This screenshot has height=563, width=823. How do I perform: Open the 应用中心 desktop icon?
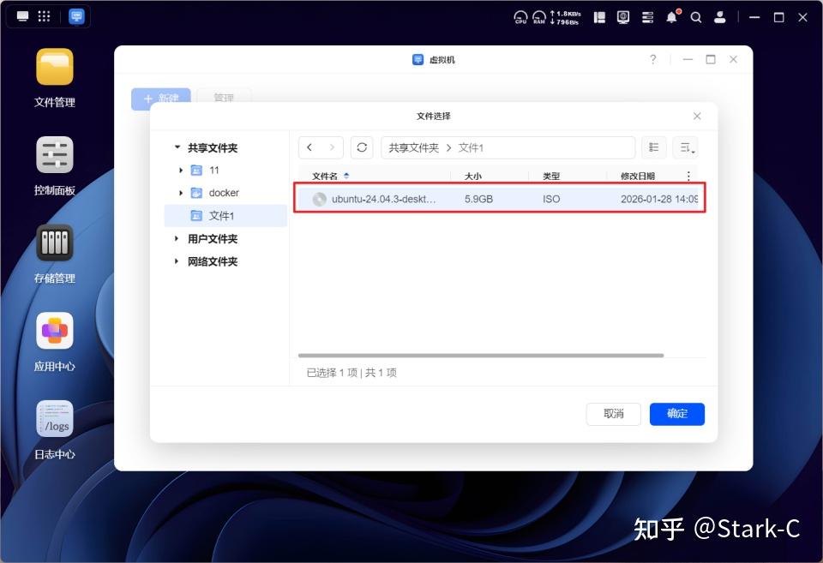[55, 331]
